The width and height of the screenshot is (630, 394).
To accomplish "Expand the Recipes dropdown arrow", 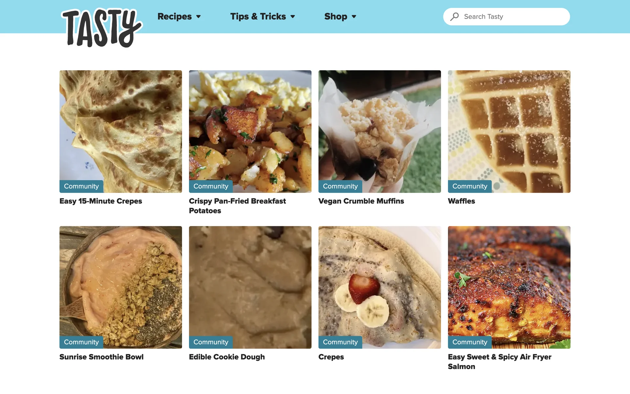I will click(x=198, y=17).
